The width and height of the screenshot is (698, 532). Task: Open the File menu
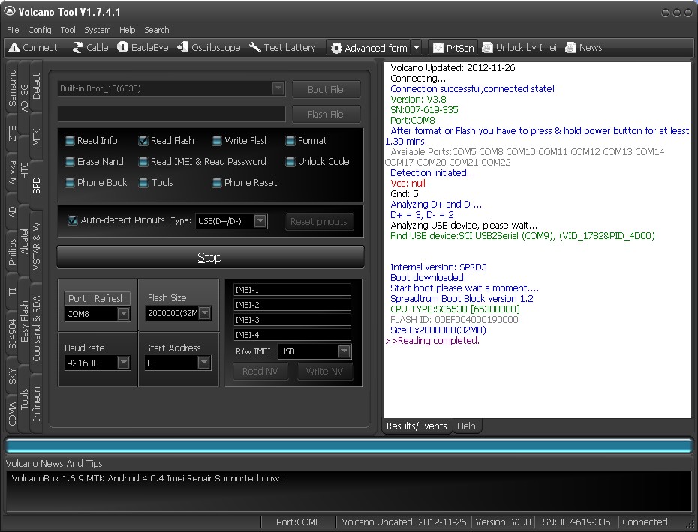click(13, 30)
